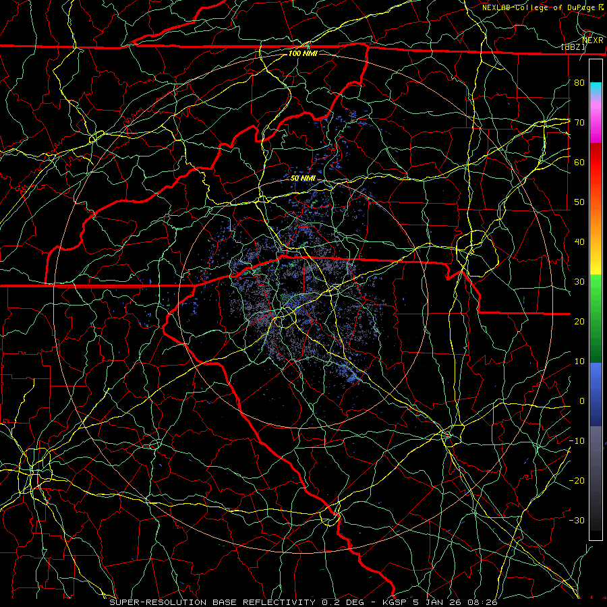Click the 100 NMI range ring label
The height and width of the screenshot is (607, 607).
[303, 53]
